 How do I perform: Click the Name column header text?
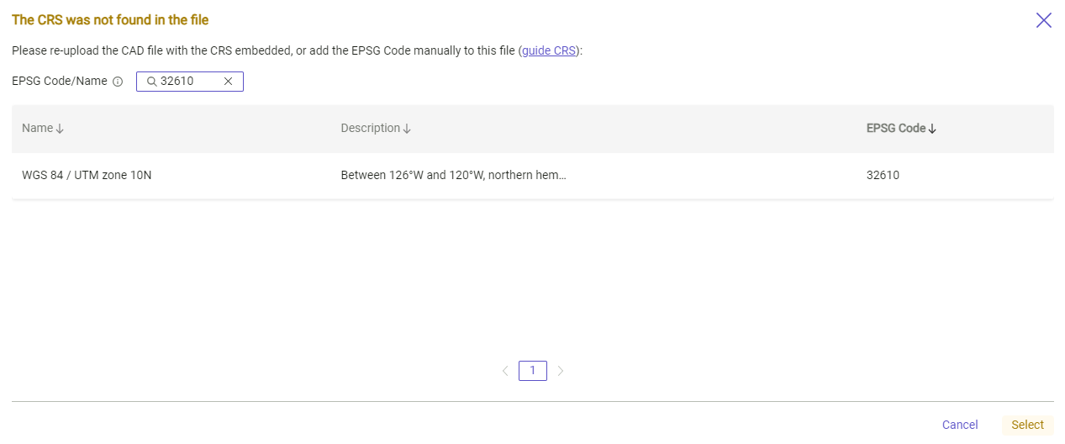pyautogui.click(x=37, y=129)
